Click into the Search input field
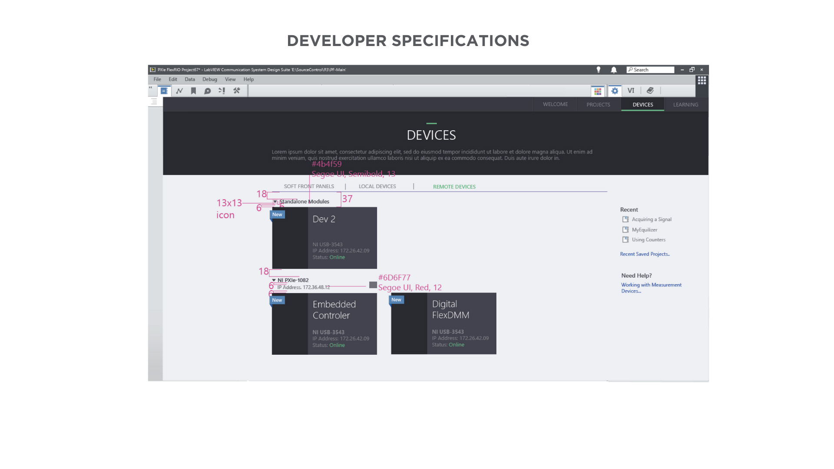The image size is (834, 469). (650, 69)
